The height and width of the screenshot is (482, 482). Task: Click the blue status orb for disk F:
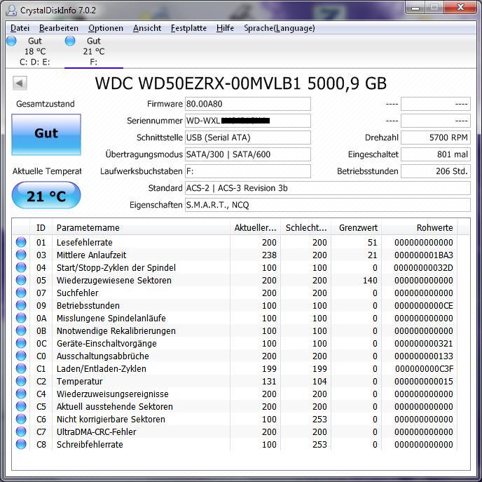pyautogui.click(x=70, y=41)
